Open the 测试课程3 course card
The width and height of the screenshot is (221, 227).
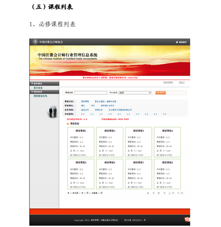pyautogui.click(x=139, y=142)
